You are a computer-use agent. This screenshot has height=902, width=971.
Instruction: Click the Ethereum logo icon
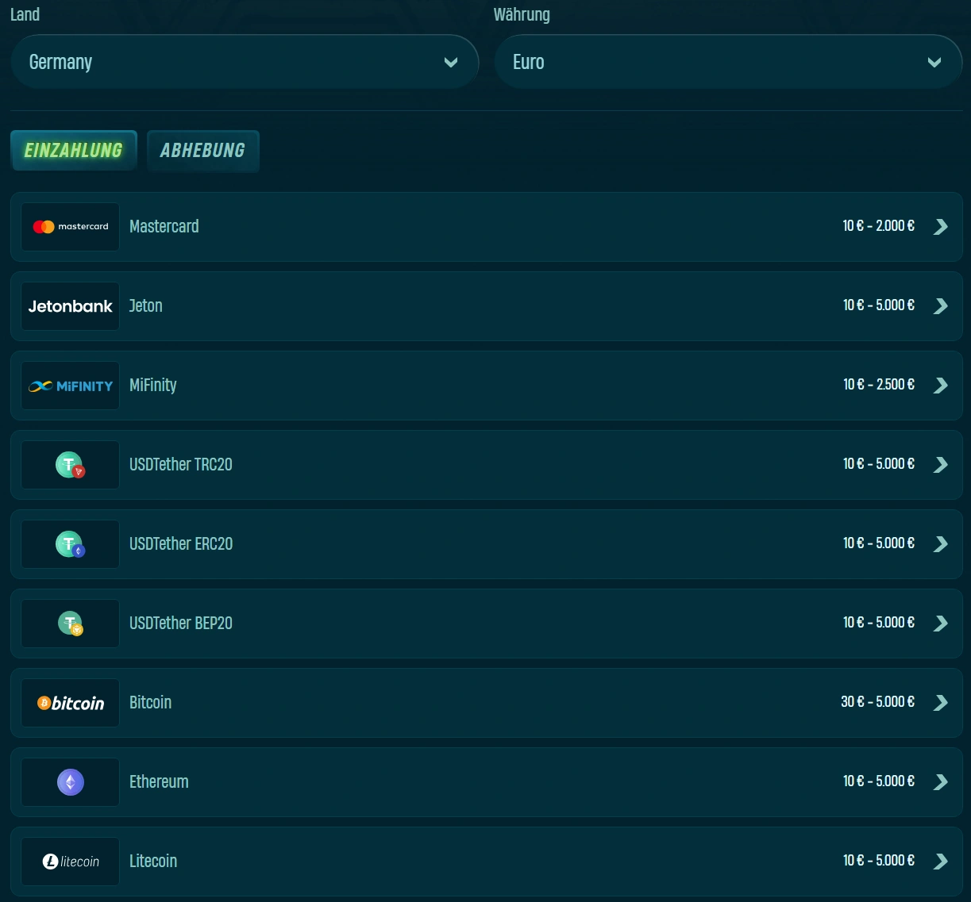point(70,782)
